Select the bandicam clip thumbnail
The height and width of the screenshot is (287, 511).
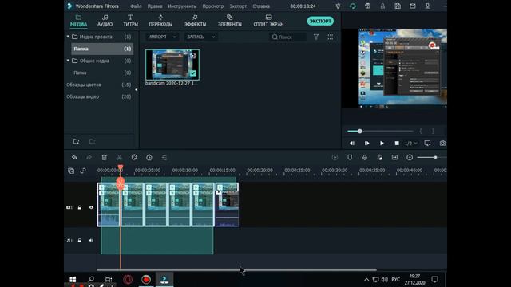click(172, 65)
